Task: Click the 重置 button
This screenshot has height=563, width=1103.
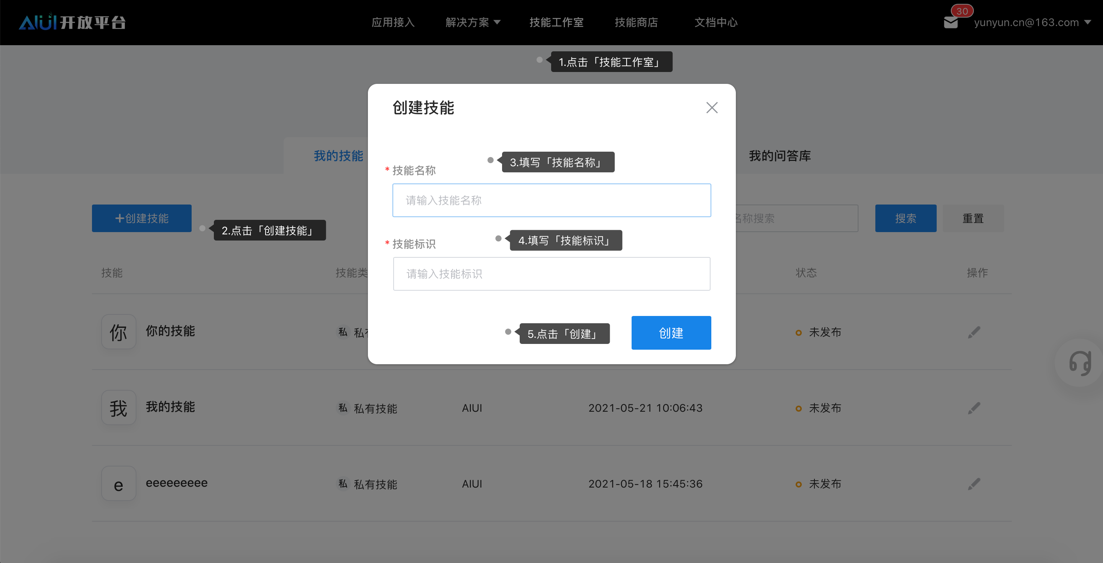Action: pos(973,218)
